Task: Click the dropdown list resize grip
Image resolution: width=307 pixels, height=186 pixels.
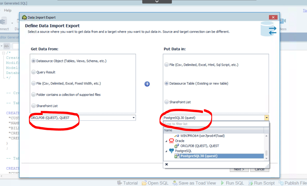Action: 267,166
